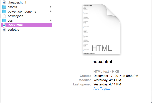The image size is (152, 103).
Task: Click the Created label
Action: click(86, 76)
